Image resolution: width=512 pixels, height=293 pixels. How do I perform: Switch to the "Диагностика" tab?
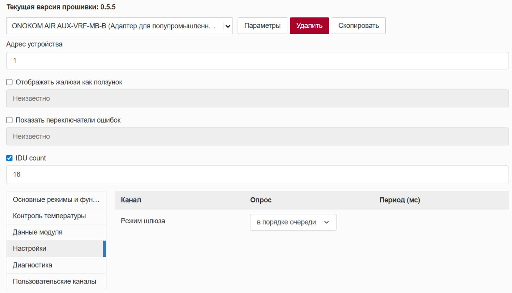pyautogui.click(x=56, y=265)
